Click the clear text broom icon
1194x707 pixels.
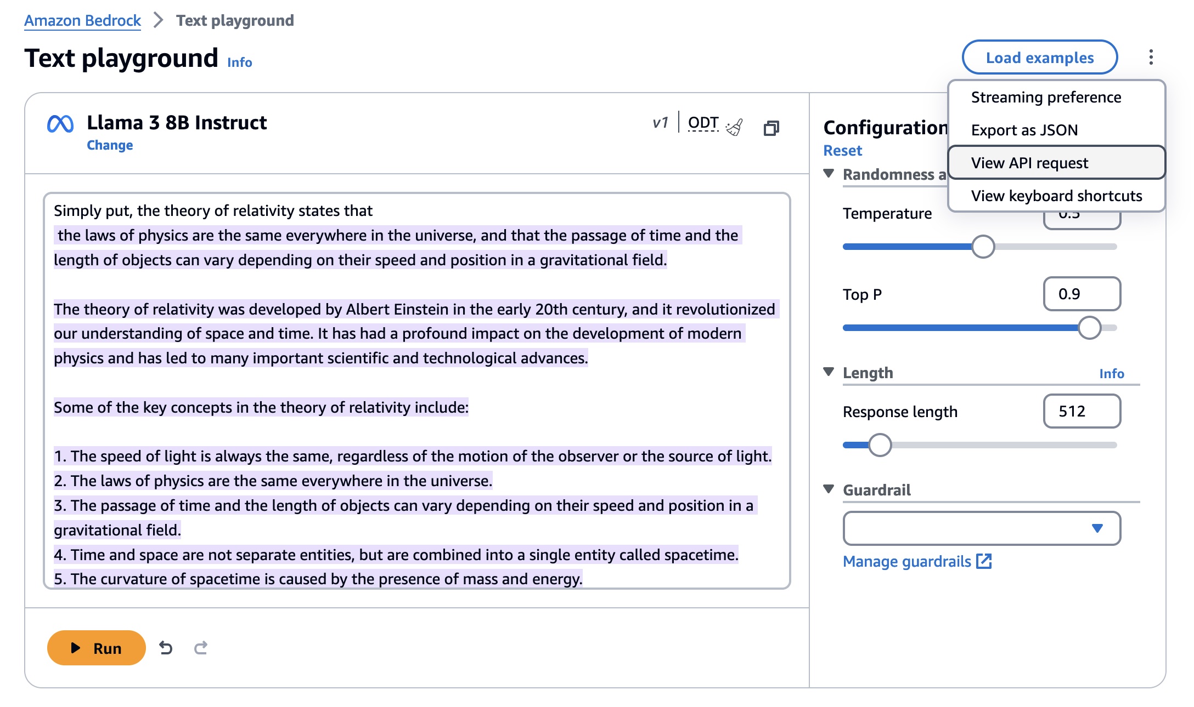click(x=734, y=127)
